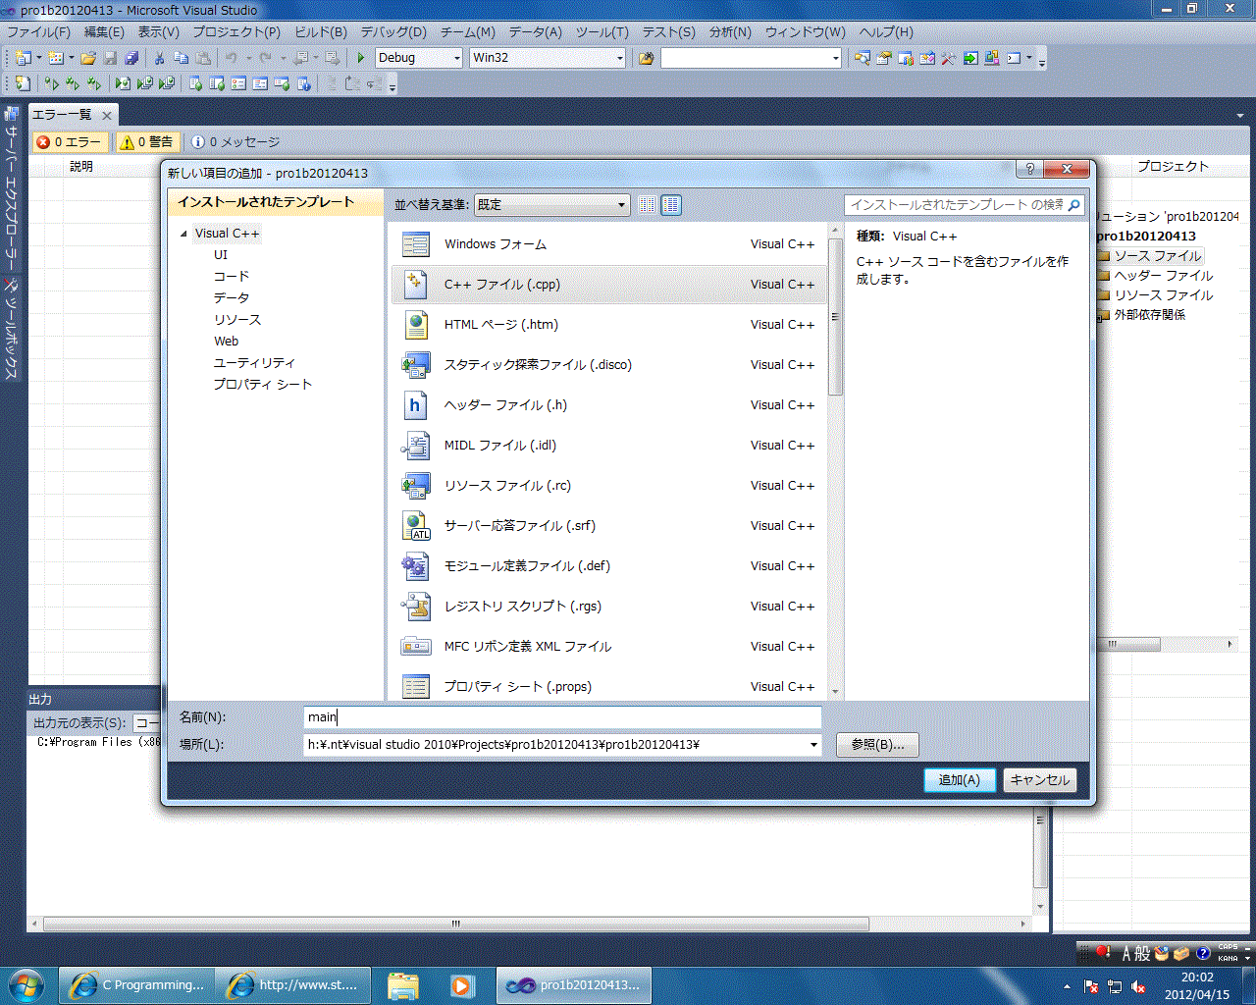
Task: Click the 参照(B)... browse button
Action: tap(877, 745)
